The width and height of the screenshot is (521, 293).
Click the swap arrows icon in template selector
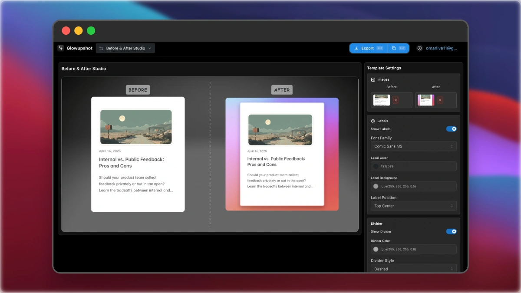point(101,48)
